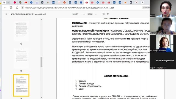Click the page number field showing 14
The height and width of the screenshot is (99, 176).
coord(73,14)
